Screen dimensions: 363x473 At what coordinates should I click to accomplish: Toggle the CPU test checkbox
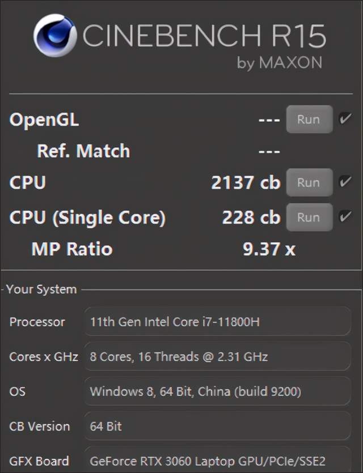coord(344,182)
